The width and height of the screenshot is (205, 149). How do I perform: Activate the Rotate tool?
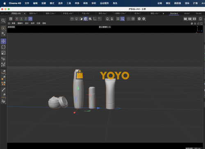(x=3, y=47)
